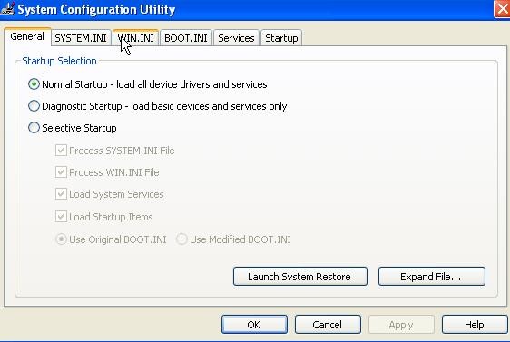Go to the Startup tab
This screenshot has width=510, height=342.
(x=281, y=38)
